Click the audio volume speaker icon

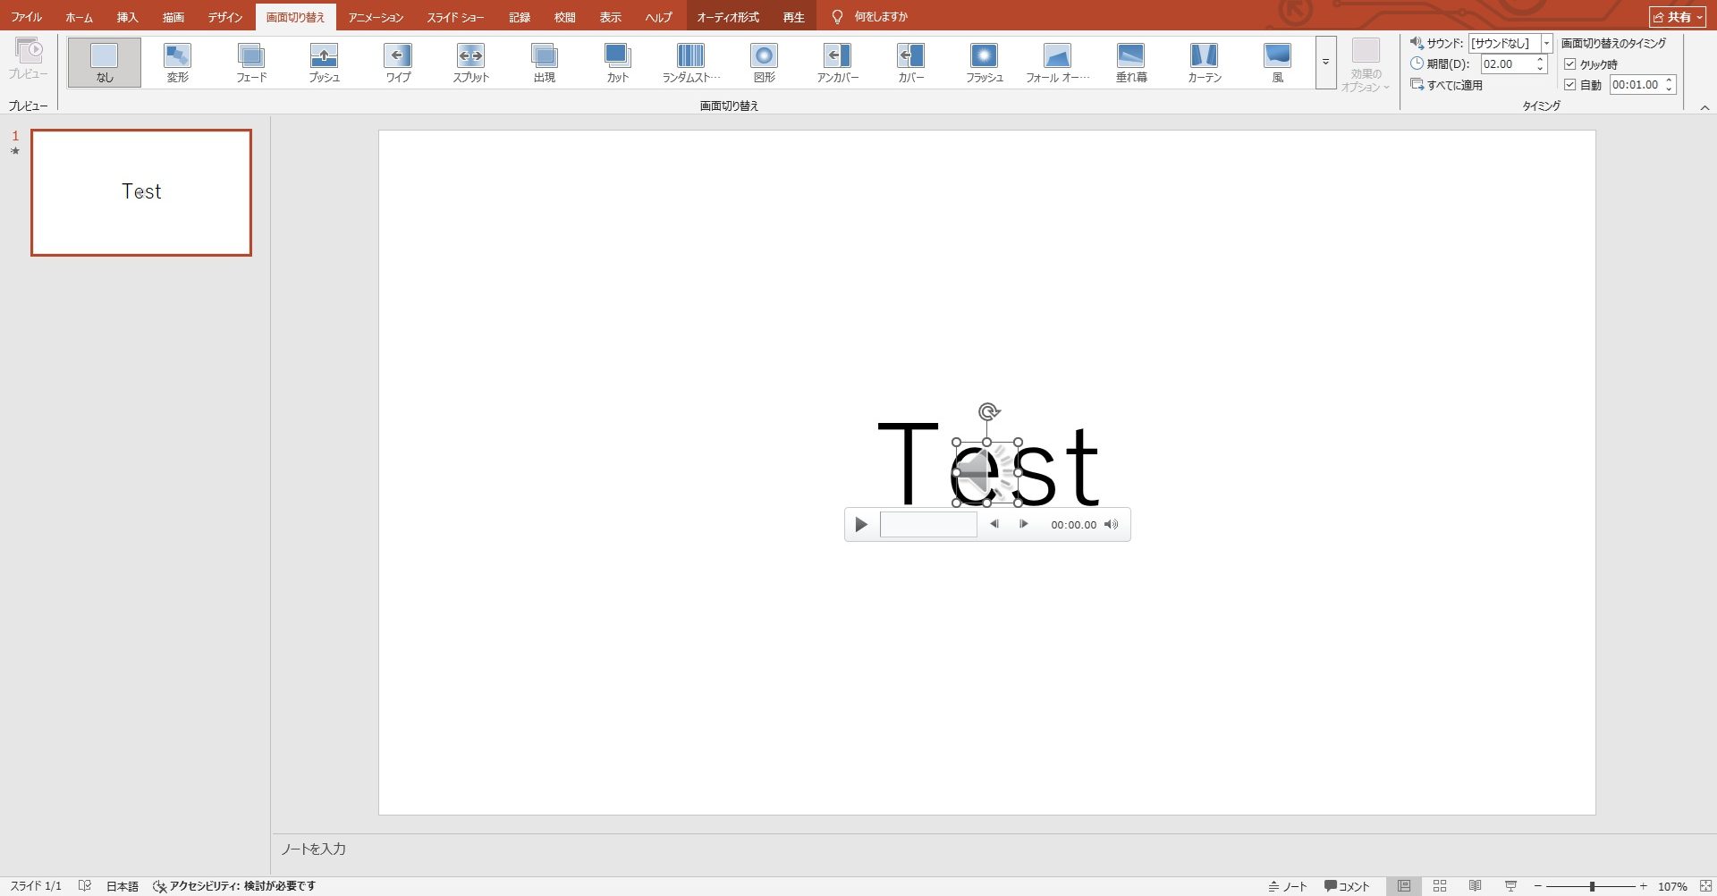click(x=1111, y=525)
